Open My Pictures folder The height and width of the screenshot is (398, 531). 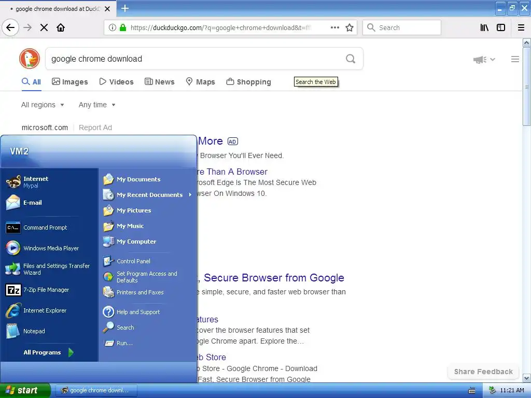click(148, 210)
